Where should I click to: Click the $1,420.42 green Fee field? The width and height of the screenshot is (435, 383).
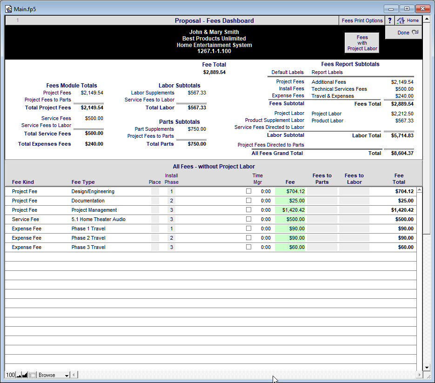click(290, 210)
